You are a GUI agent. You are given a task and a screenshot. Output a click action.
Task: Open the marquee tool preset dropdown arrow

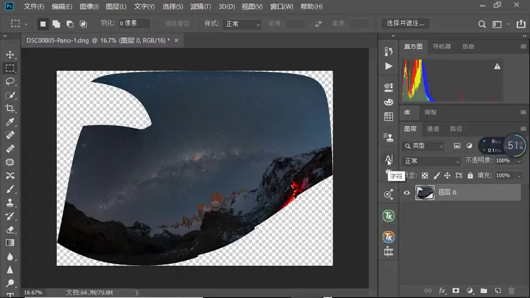pyautogui.click(x=26, y=24)
